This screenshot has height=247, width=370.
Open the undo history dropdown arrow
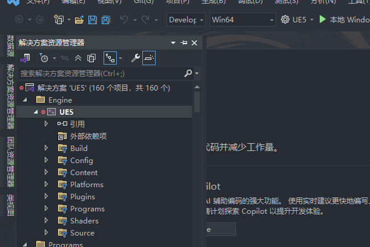pos(135,20)
